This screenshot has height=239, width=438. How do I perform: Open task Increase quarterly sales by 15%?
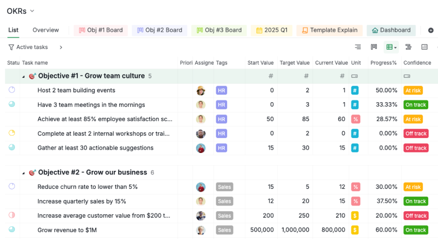coord(82,201)
